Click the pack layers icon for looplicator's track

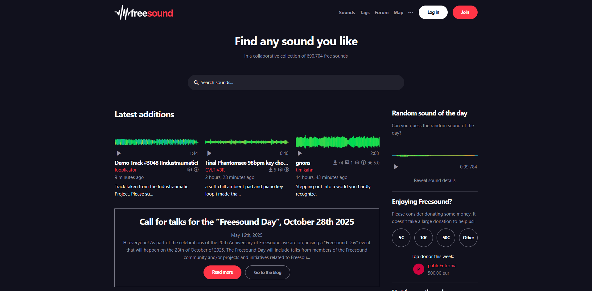190,170
